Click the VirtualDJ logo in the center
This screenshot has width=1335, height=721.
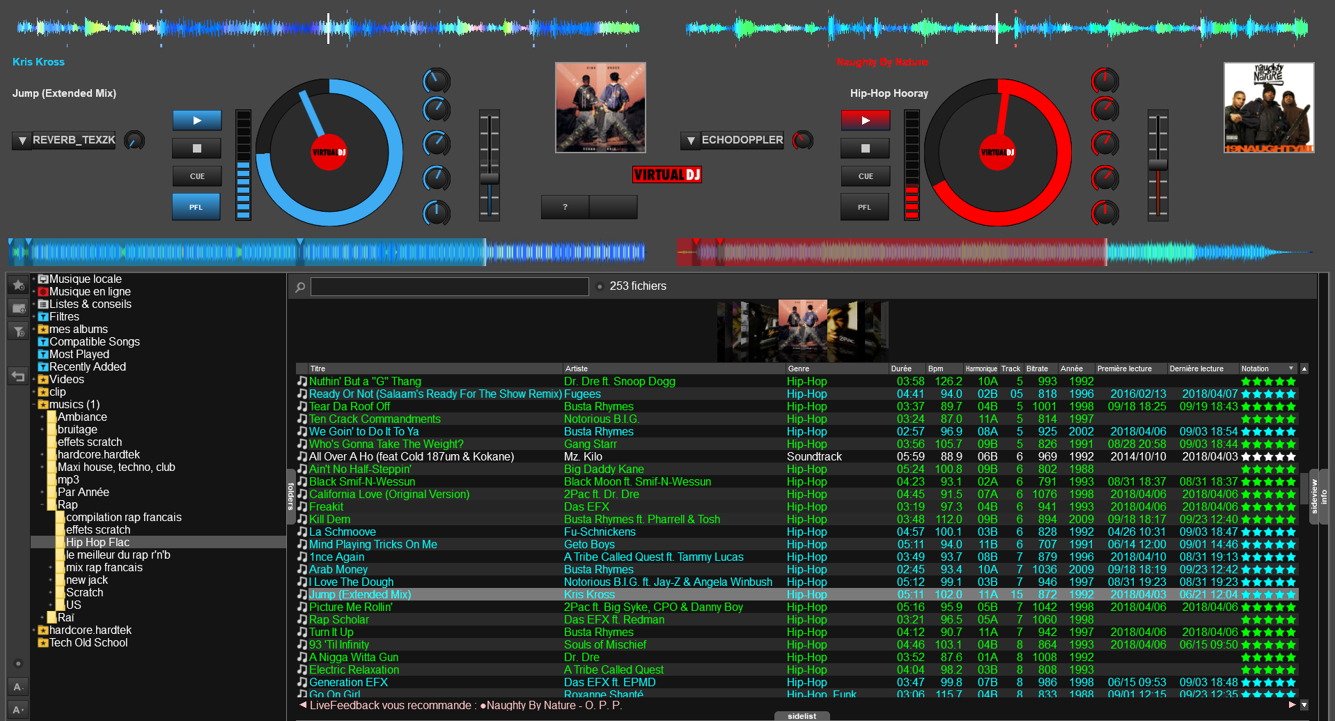click(x=667, y=175)
